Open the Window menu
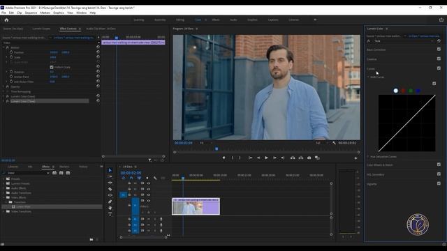 point(81,13)
